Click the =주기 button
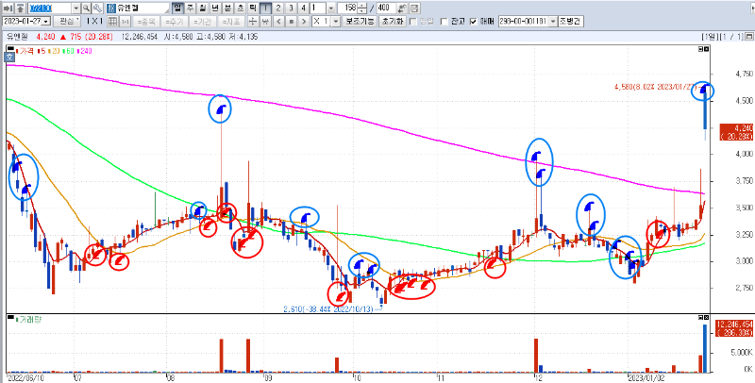Screen dimensions: 755x383 coord(175,22)
